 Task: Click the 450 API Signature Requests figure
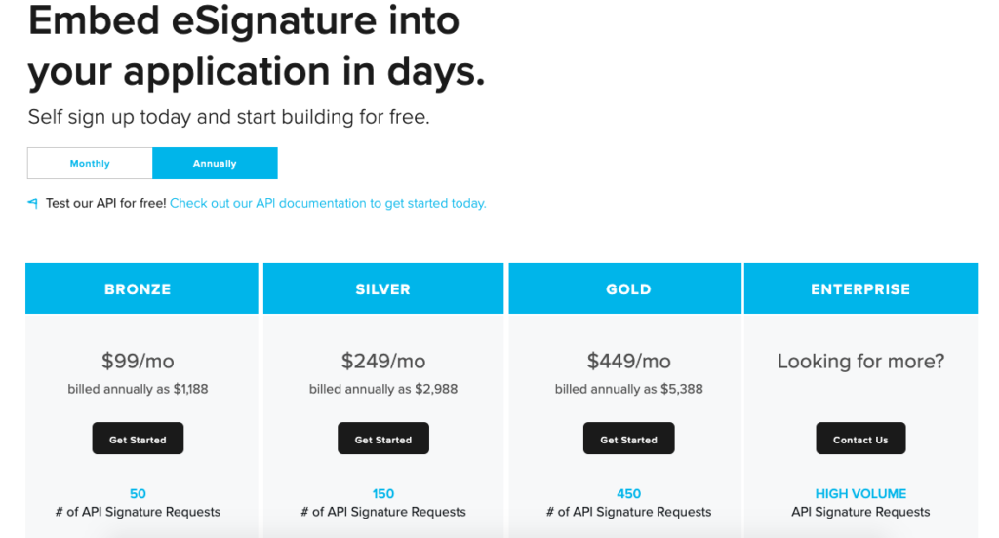(x=628, y=494)
